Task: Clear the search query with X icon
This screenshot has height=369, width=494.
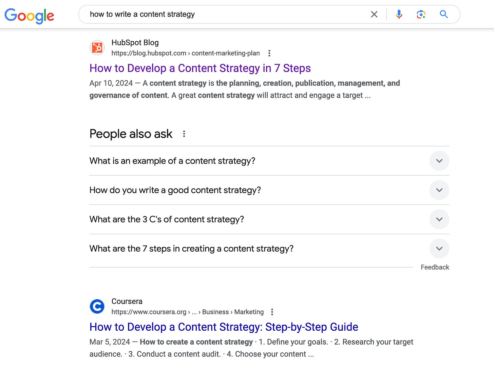Action: 374,14
